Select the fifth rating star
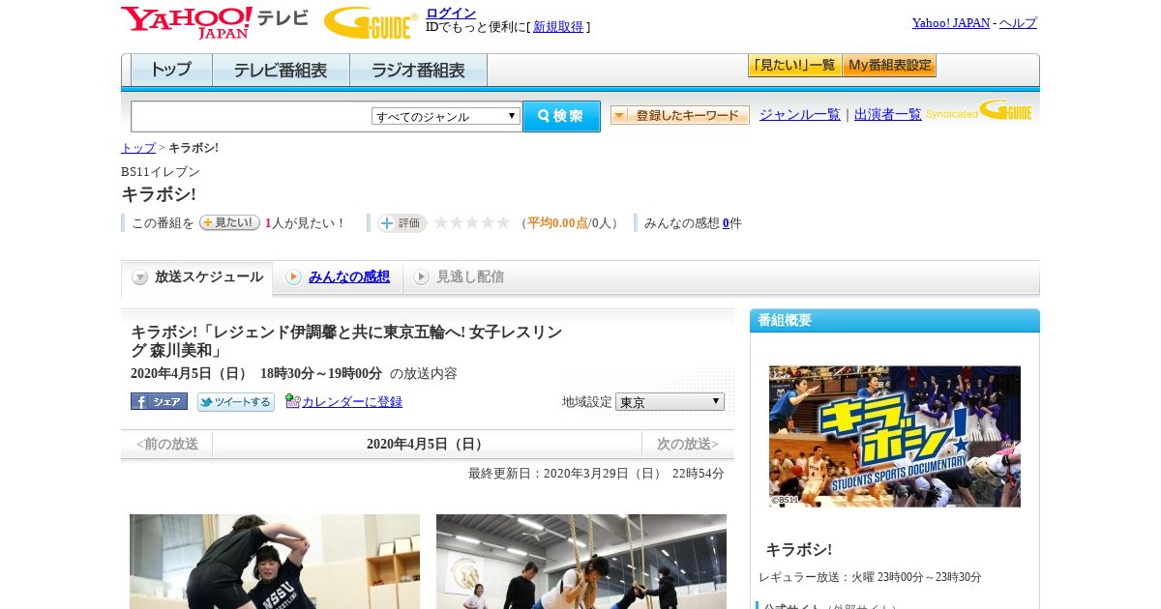The height and width of the screenshot is (609, 1161). click(503, 222)
